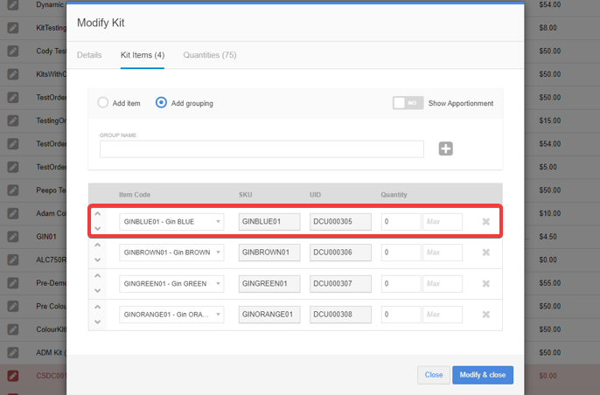Switch to the Quantities (75) tab
Image resolution: width=600 pixels, height=395 pixels.
click(x=210, y=55)
